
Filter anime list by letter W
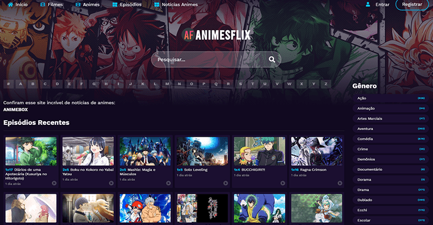click(x=289, y=84)
